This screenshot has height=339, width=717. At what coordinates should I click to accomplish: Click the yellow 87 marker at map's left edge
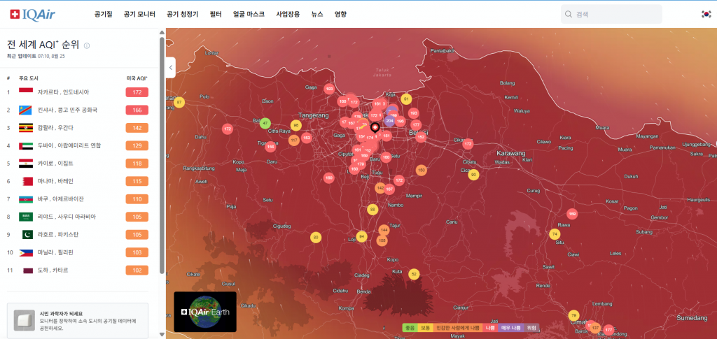[x=179, y=102]
